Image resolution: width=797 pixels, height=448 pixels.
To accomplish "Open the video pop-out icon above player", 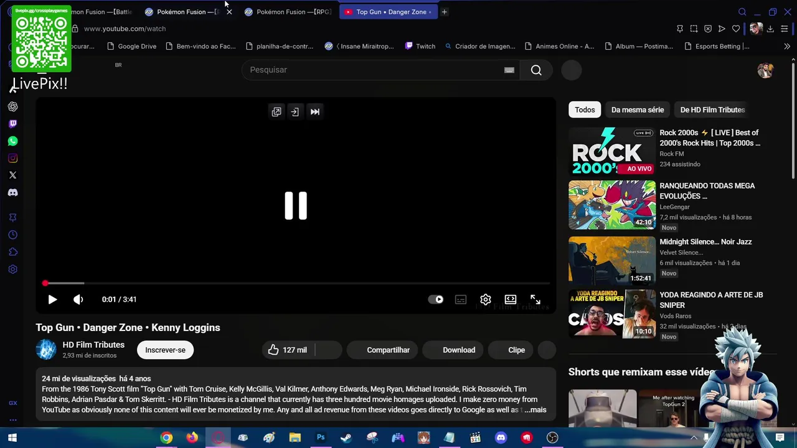I will coord(276,112).
